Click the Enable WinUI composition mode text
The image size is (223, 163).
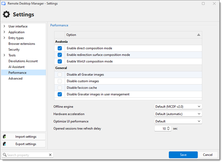(x=90, y=61)
